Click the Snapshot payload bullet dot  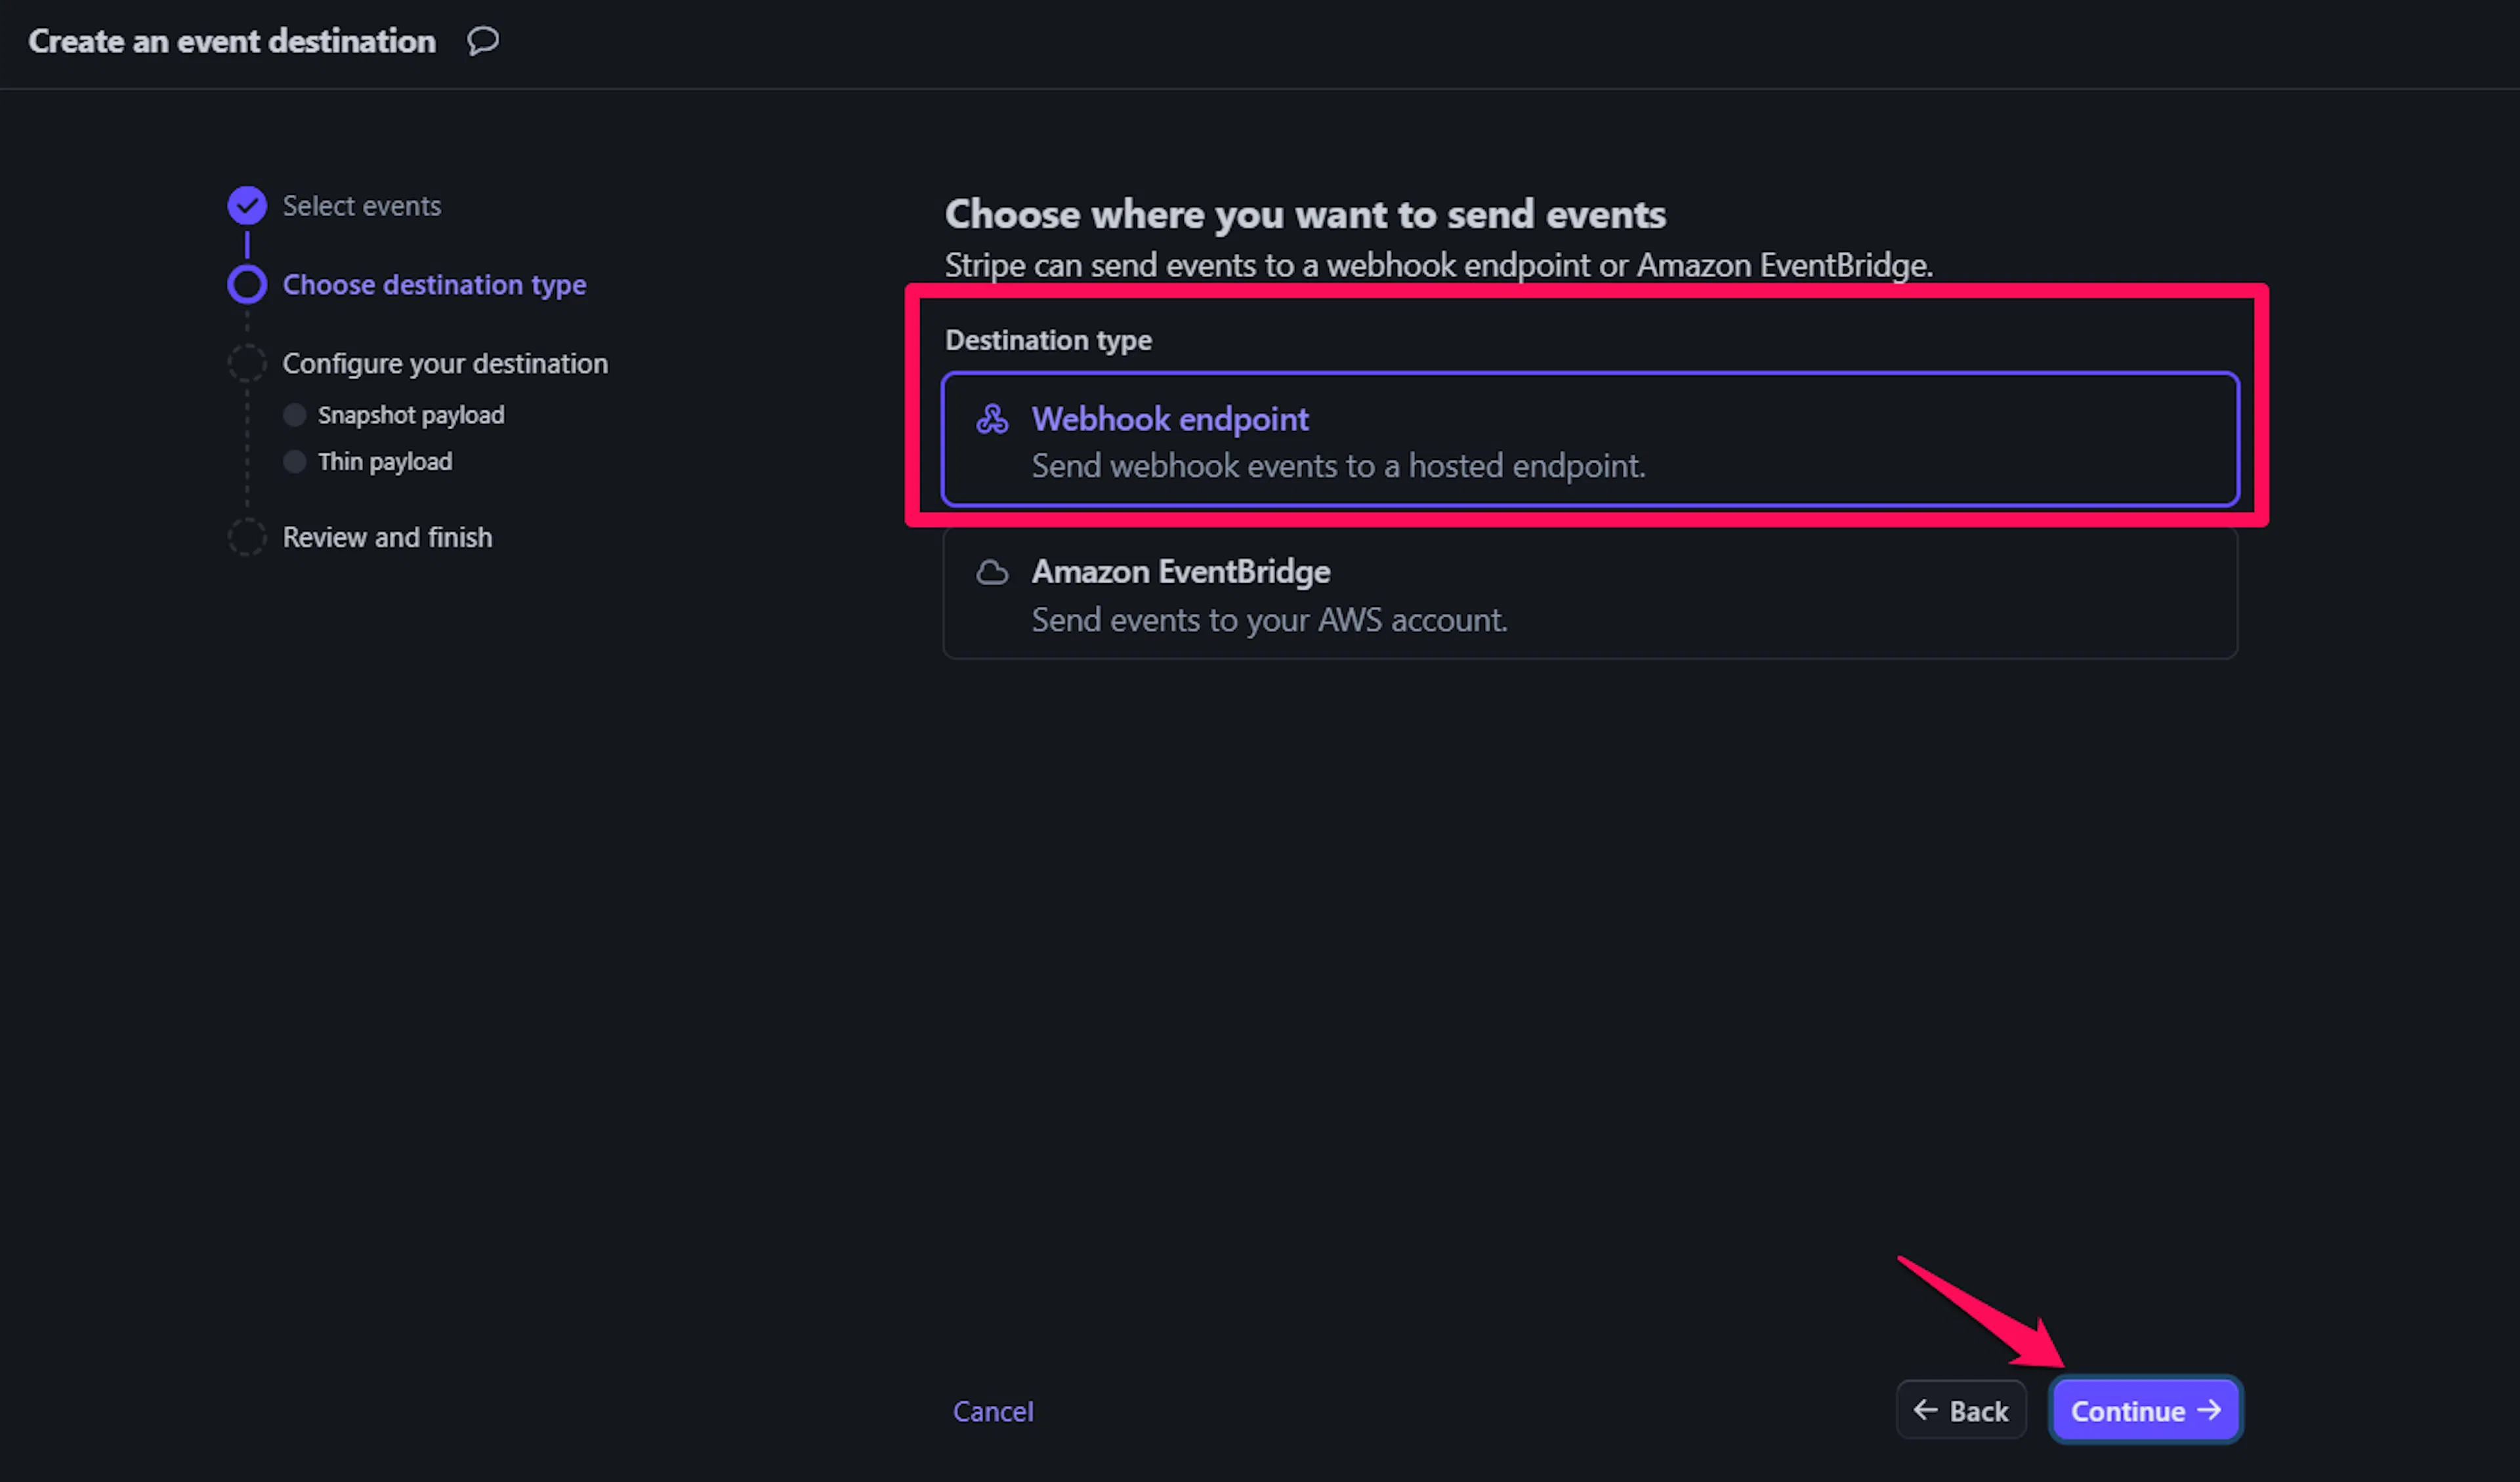294,415
